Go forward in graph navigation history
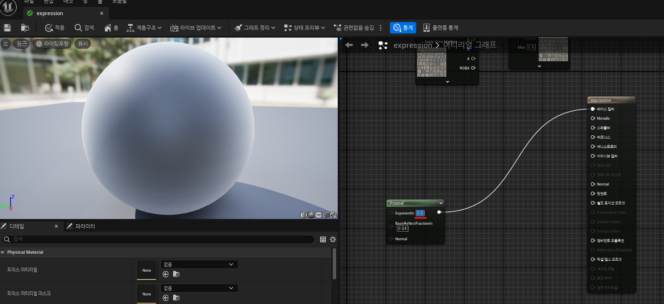The image size is (664, 304). click(x=365, y=45)
